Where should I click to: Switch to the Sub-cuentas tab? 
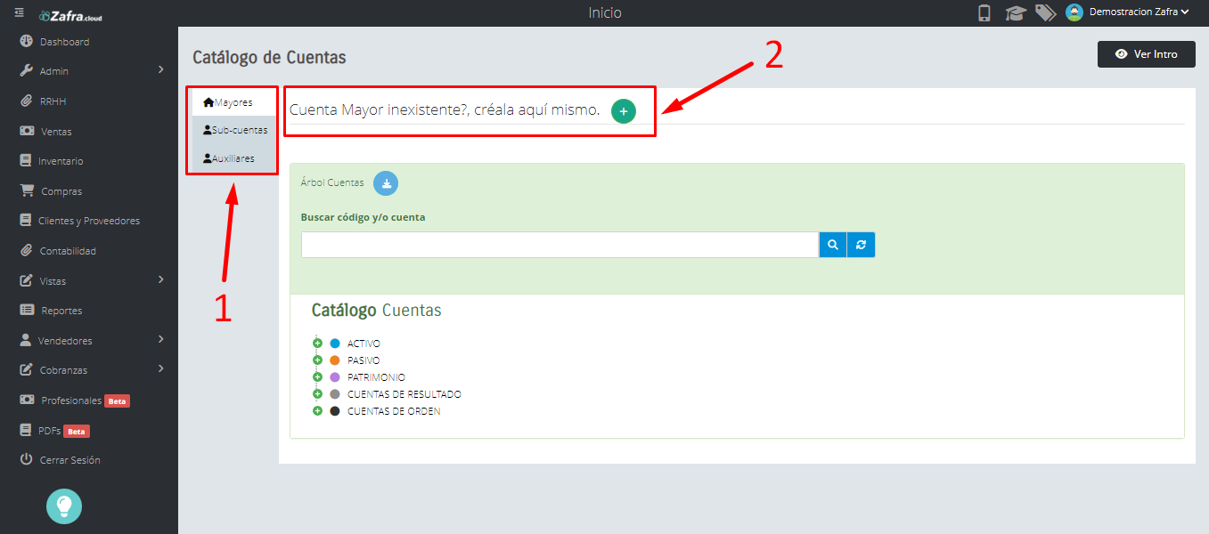coord(234,130)
